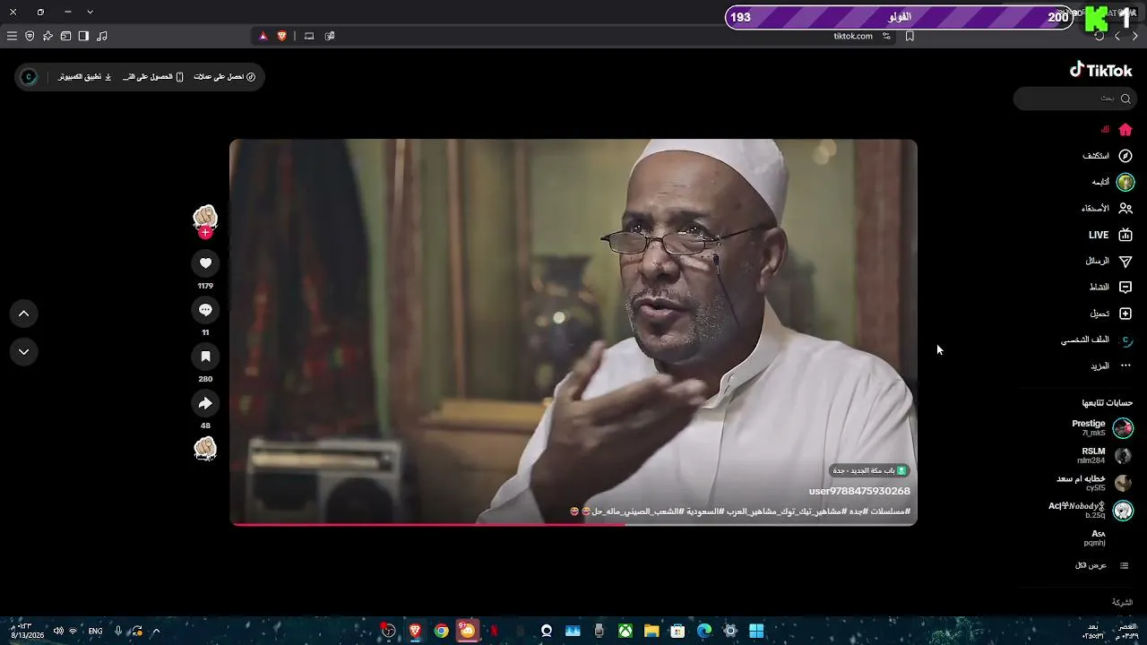Image resolution: width=1147 pixels, height=645 pixels.
Task: Open the Windows Start menu
Action: click(756, 631)
